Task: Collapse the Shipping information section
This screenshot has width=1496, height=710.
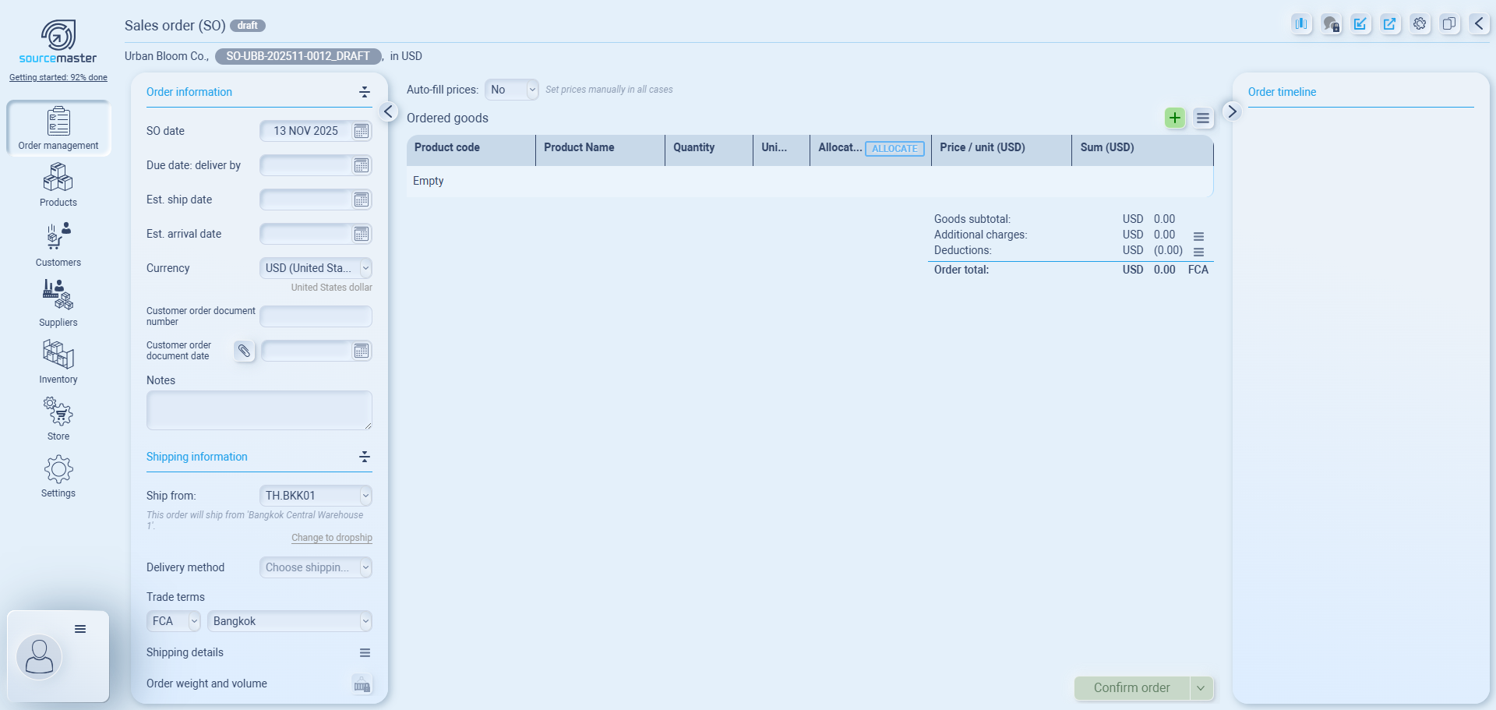Action: pos(365,457)
